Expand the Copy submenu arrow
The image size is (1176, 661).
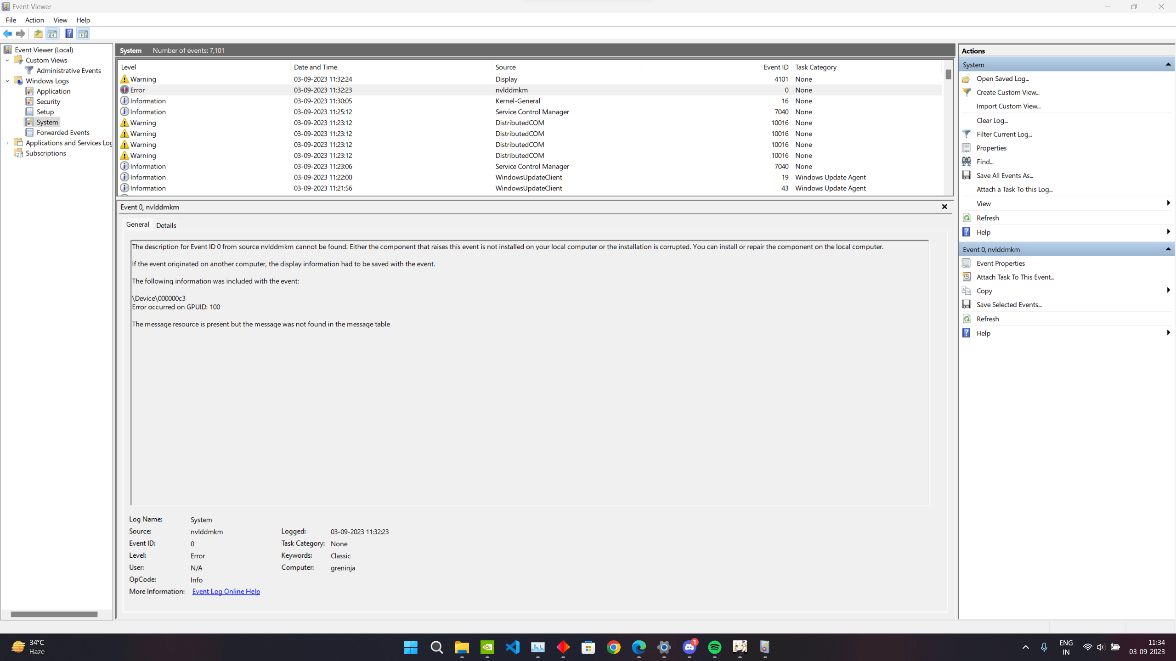tap(1168, 291)
